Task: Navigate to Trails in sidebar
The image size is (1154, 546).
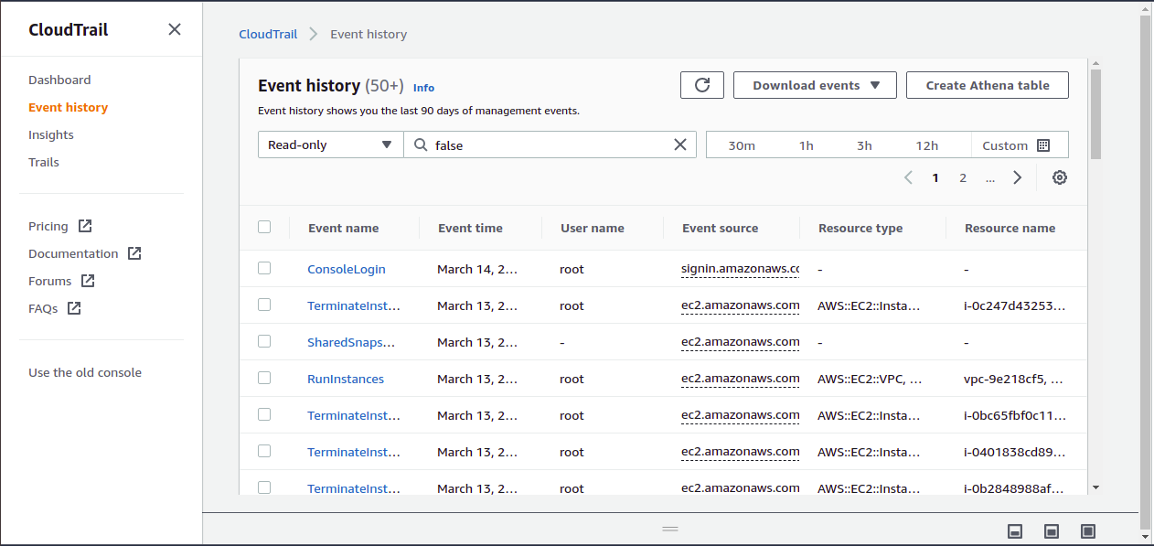Action: click(44, 162)
